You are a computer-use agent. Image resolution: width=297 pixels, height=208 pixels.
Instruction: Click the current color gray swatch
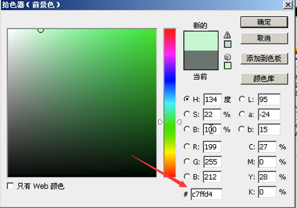[201, 60]
